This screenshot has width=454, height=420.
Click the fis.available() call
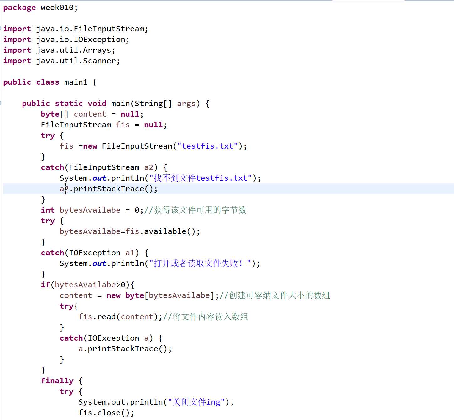point(162,231)
